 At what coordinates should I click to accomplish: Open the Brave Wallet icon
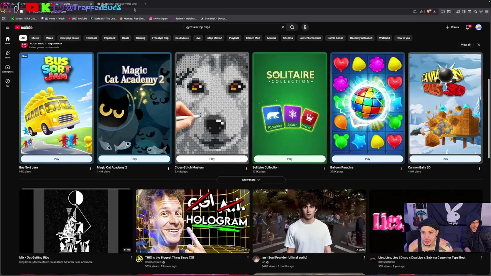(470, 11)
